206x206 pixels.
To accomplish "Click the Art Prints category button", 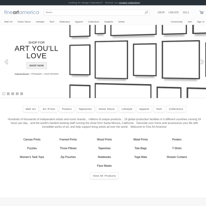I will click(49, 109).
